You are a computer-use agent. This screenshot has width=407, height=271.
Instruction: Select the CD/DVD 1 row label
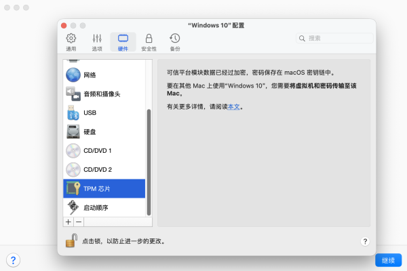(97, 151)
